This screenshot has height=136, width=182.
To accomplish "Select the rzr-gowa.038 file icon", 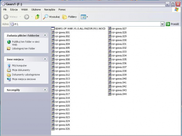I will tap(110, 71).
